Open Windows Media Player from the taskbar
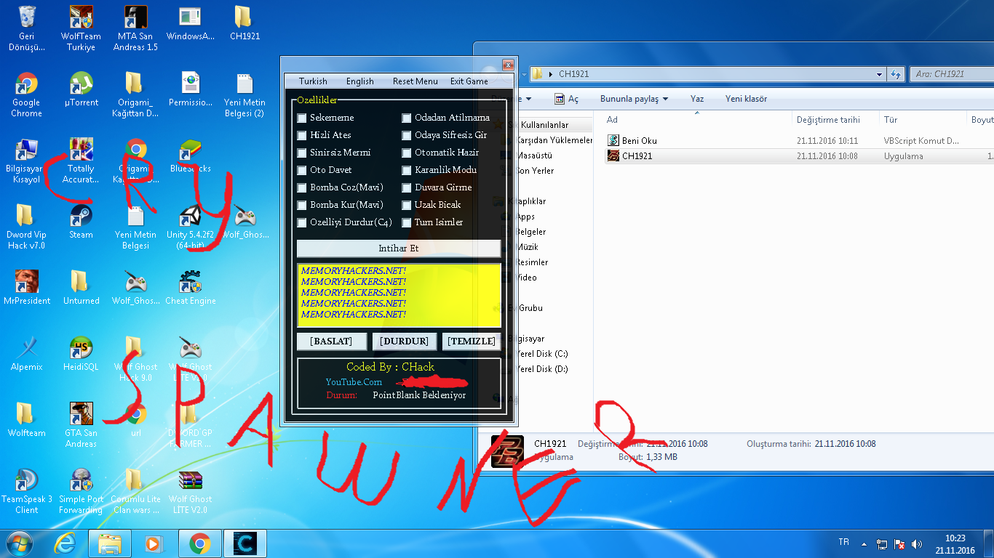 point(153,543)
